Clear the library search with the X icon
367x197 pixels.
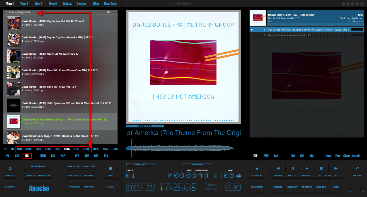coord(6,12)
